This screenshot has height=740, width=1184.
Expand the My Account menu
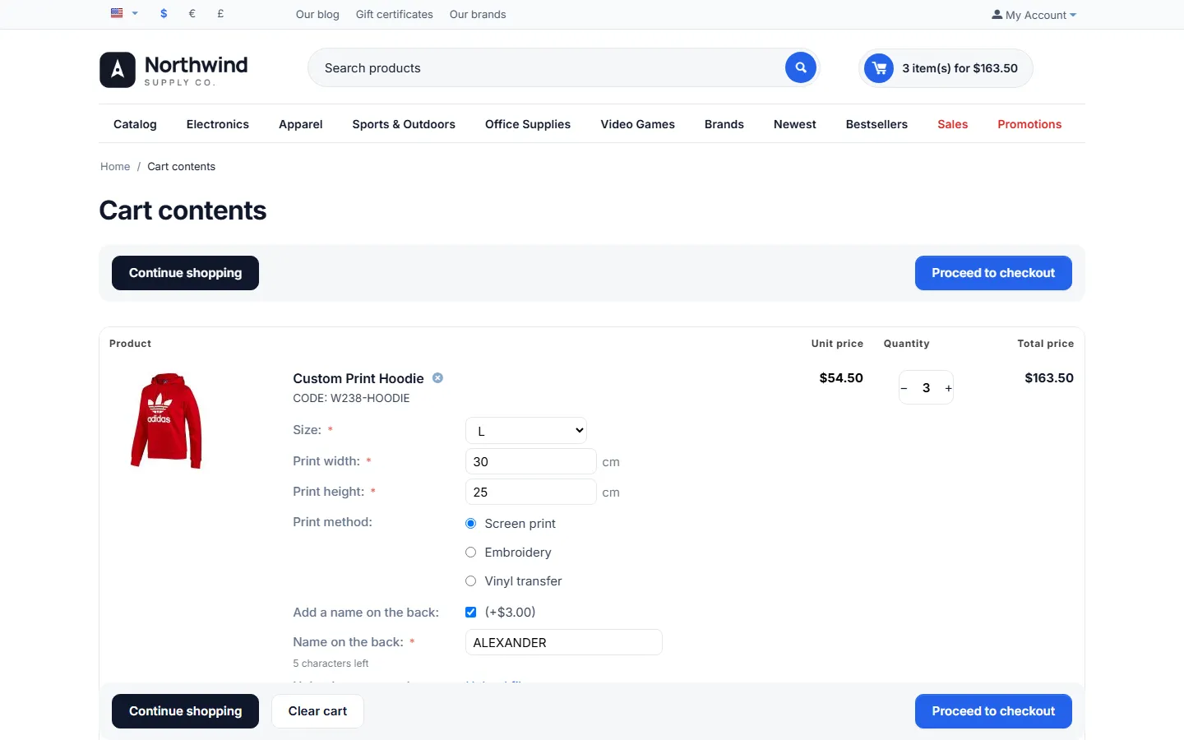pyautogui.click(x=1034, y=15)
